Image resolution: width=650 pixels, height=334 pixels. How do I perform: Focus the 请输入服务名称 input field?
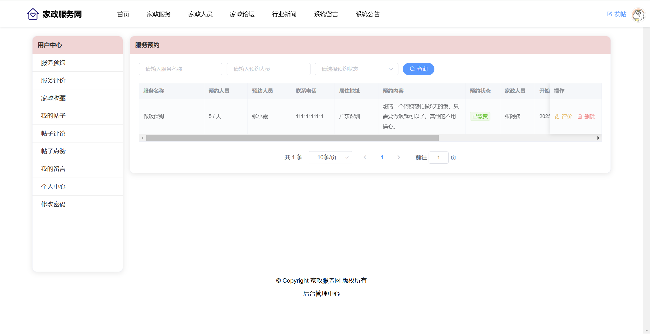tap(180, 69)
